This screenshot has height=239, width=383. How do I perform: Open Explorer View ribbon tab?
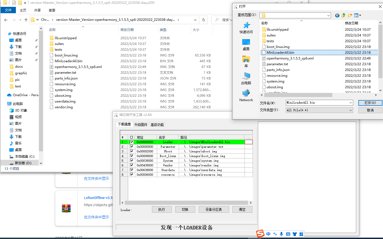coord(52,10)
